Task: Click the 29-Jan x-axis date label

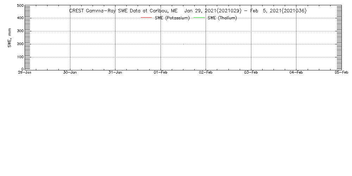Action: pos(25,72)
